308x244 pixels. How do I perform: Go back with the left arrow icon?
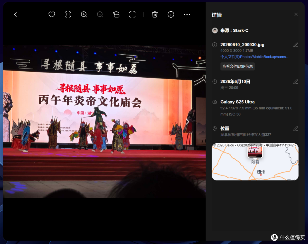pos(15,15)
